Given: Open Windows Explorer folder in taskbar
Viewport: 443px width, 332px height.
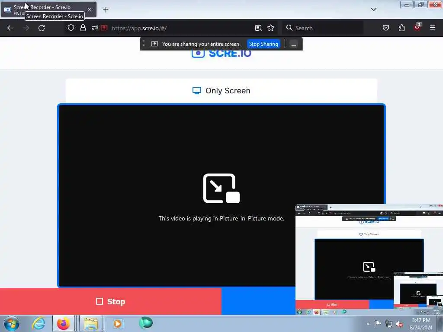Looking at the screenshot, I should tap(91, 323).
